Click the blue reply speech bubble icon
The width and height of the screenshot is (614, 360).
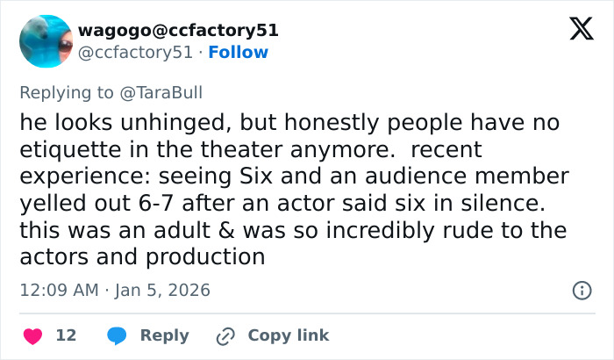pos(117,335)
